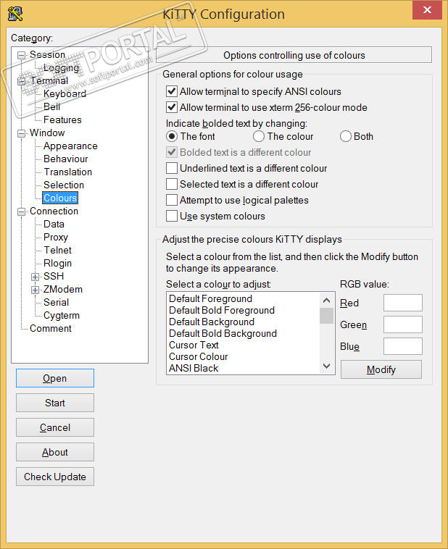Open the Keyboard settings category
The image size is (448, 549).
[x=65, y=94]
